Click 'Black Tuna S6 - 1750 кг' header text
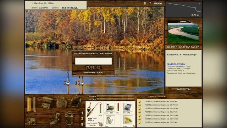The width and height of the screenshot is (227, 128). [43, 3]
